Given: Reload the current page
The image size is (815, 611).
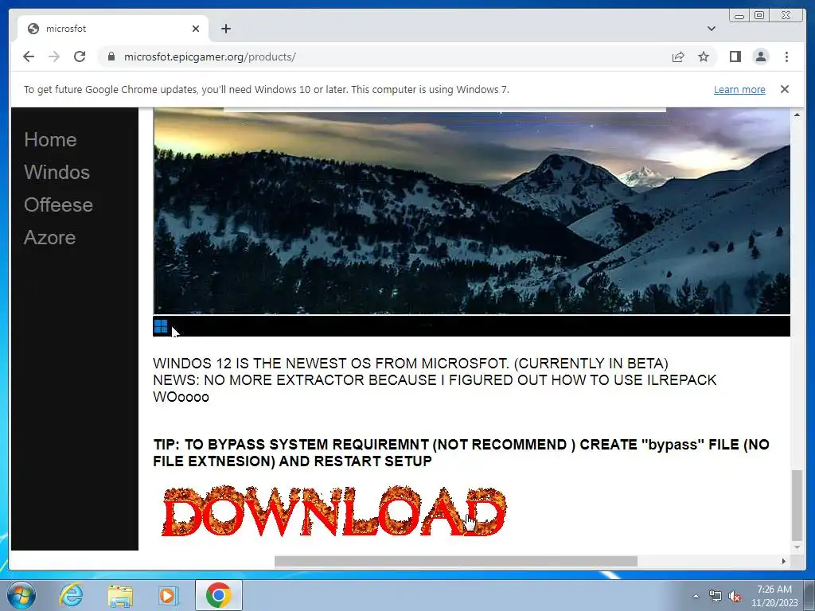Looking at the screenshot, I should click(80, 56).
